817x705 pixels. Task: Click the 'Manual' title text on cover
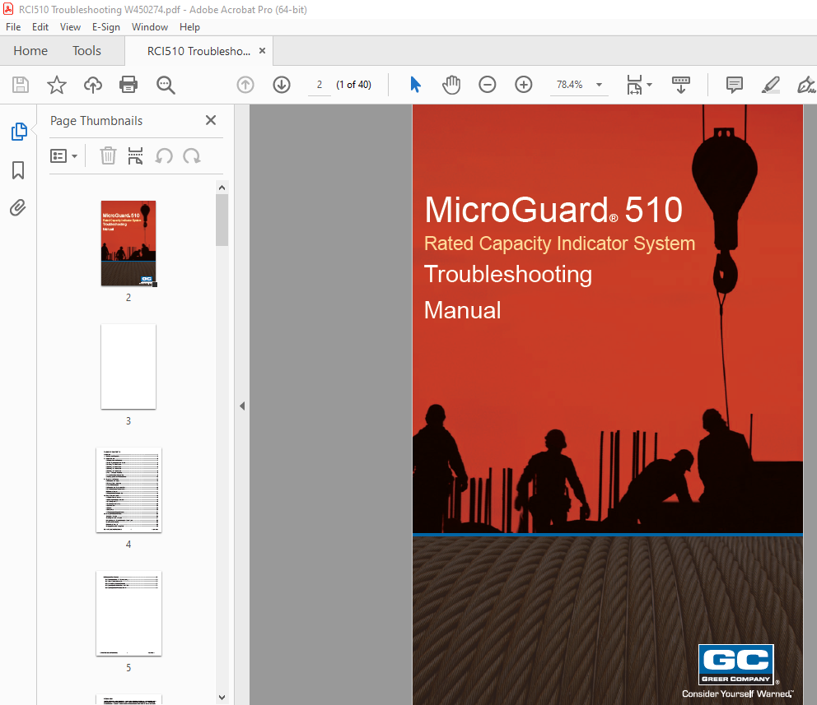click(463, 310)
